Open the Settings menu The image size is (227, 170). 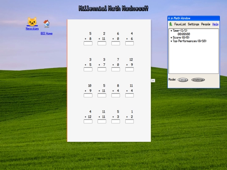[x=193, y=24]
